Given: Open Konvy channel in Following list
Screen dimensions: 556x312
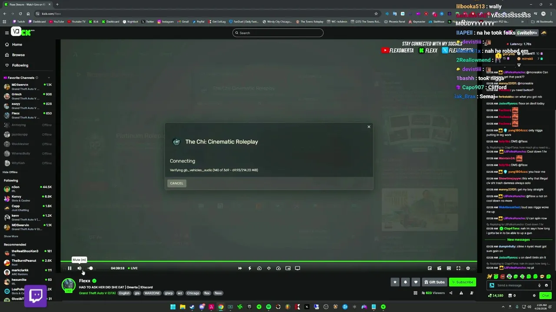Looking at the screenshot, I should tap(28, 198).
